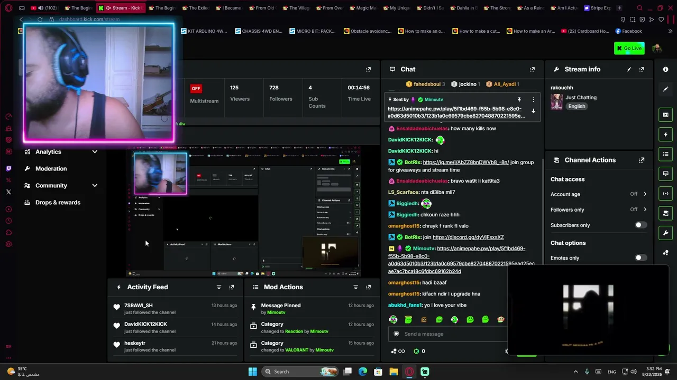Click username 7SRAWI_SH in Activity Feed
Screen dimensions: 677x380
click(139, 306)
